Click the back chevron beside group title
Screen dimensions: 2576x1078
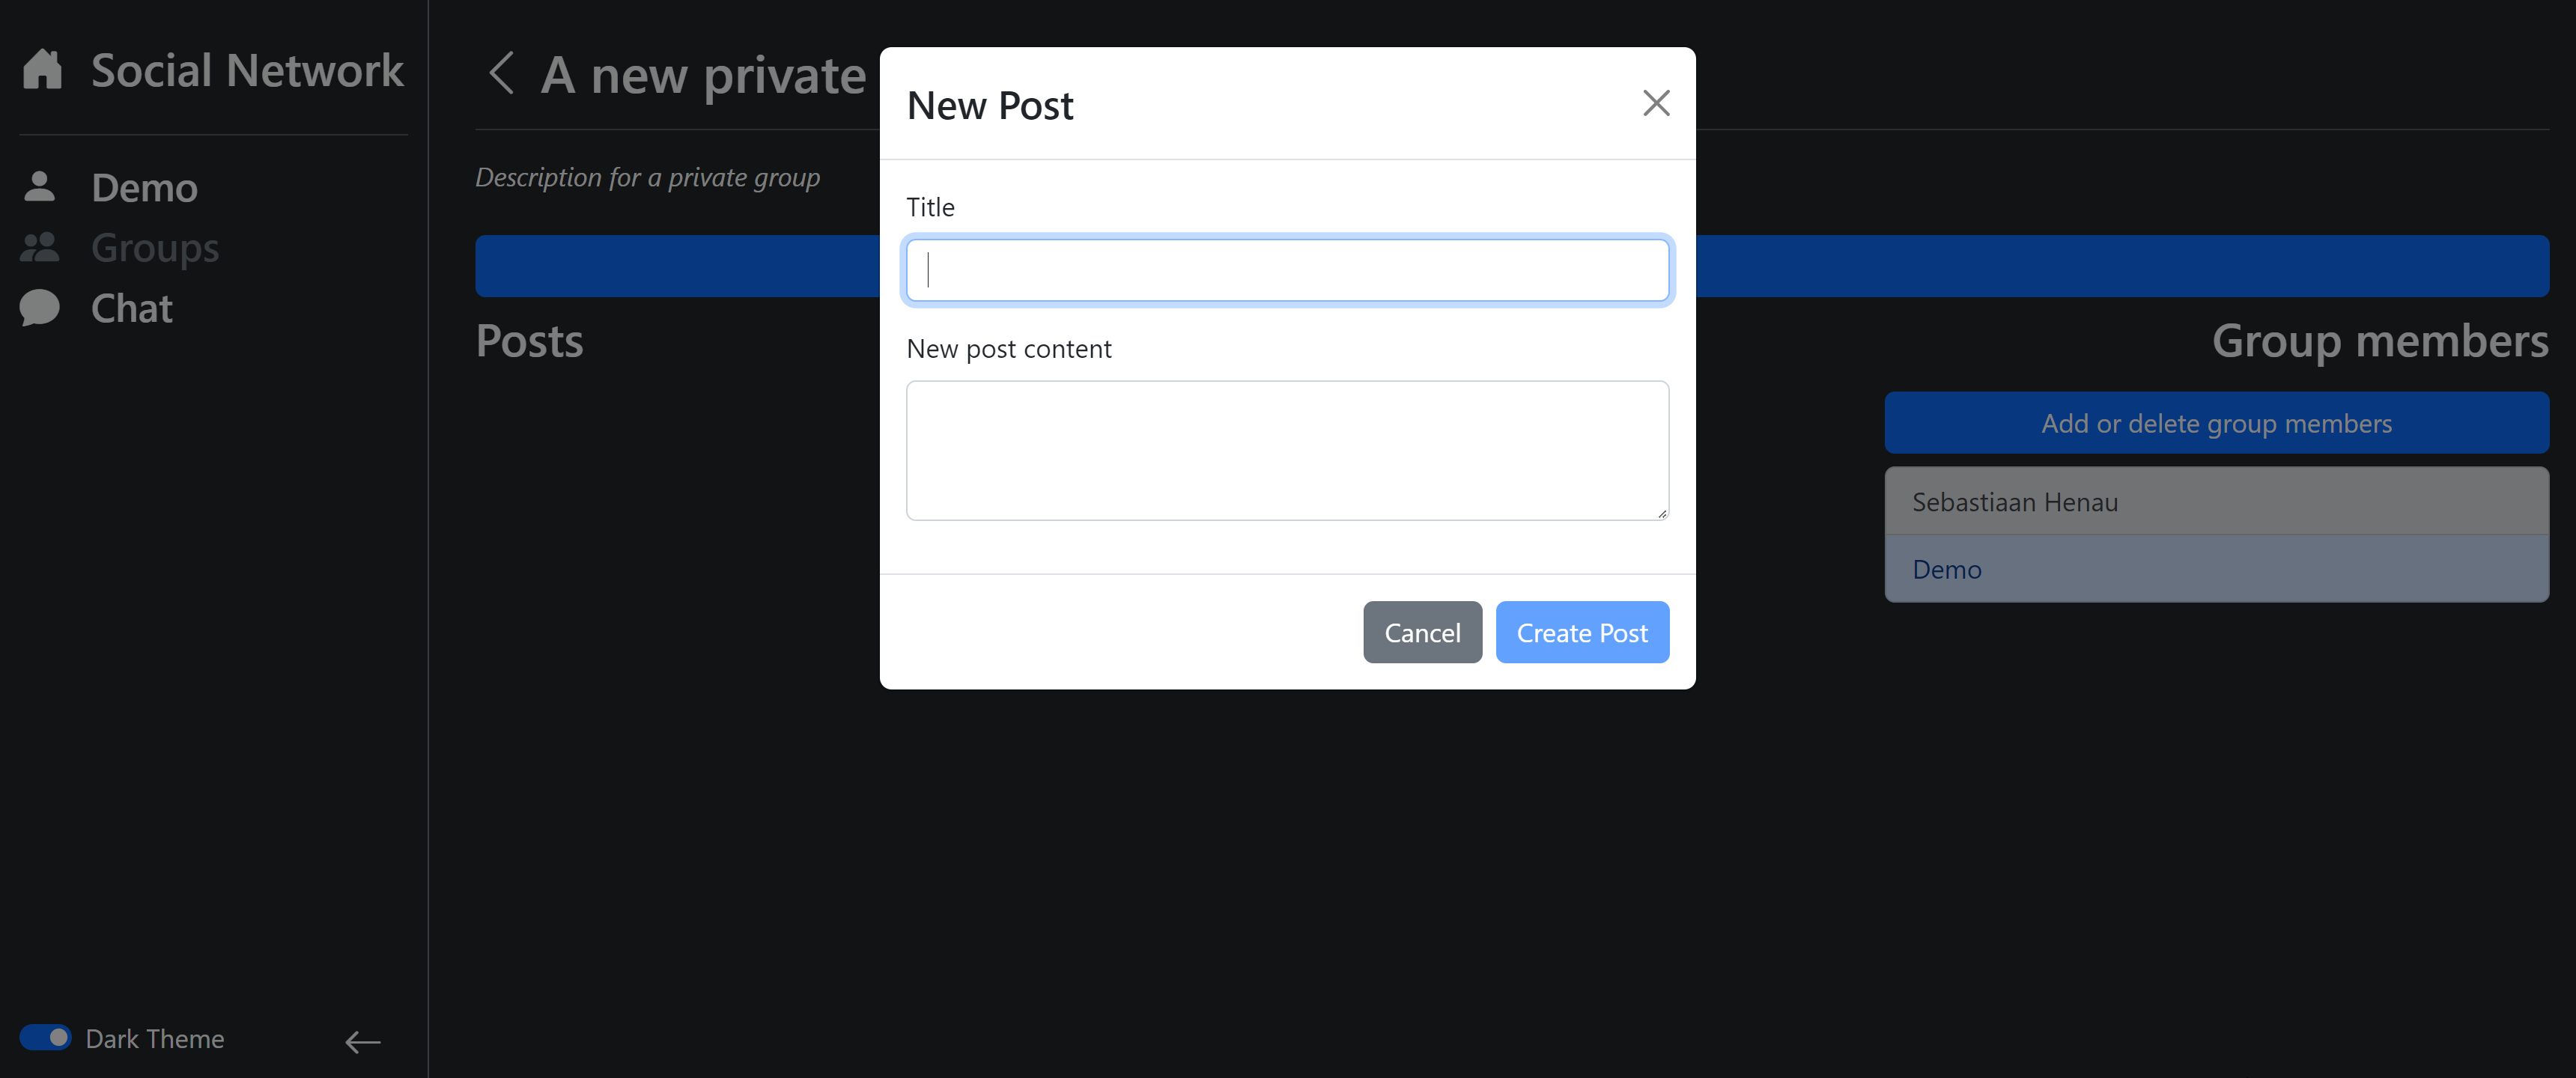coord(501,74)
